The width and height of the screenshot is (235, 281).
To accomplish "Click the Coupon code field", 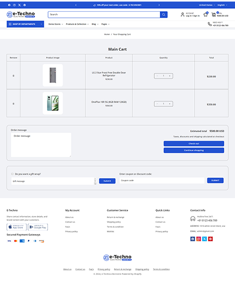I will [162, 180].
